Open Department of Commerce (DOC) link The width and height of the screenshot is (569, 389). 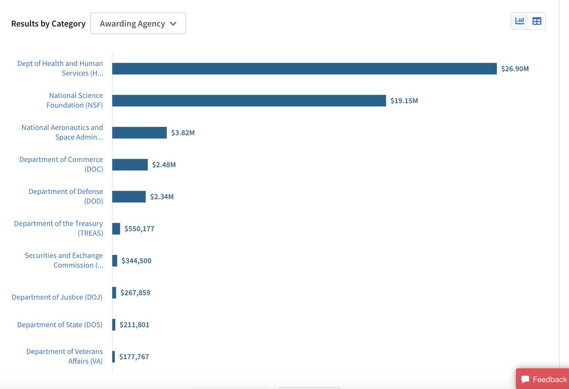pos(61,164)
